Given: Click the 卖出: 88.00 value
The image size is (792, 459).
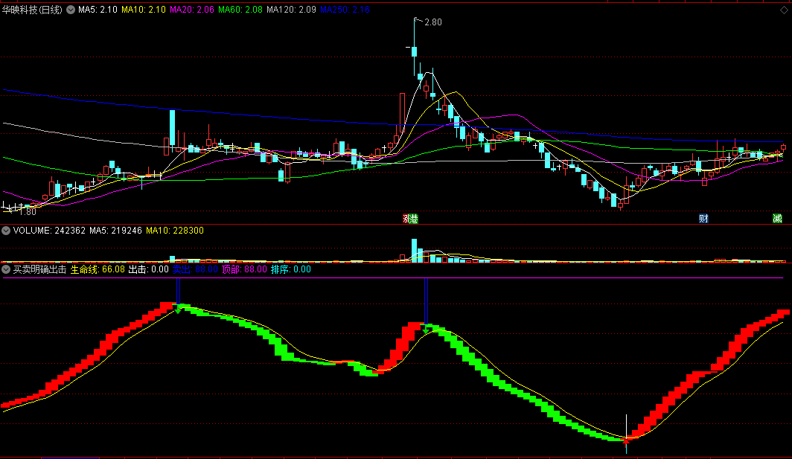Looking at the screenshot, I should (x=195, y=269).
